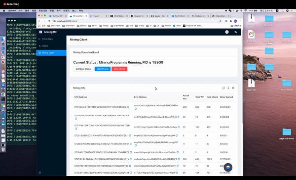Image resolution: width=296 pixels, height=180 pixels.
Task: Reload the page from Chrome toolbar
Action: (x=49, y=21)
